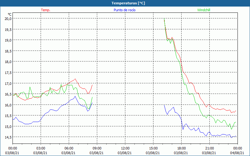The image size is (250, 156).
Task: Select the red "Temp." legend label
Action: coord(46,10)
